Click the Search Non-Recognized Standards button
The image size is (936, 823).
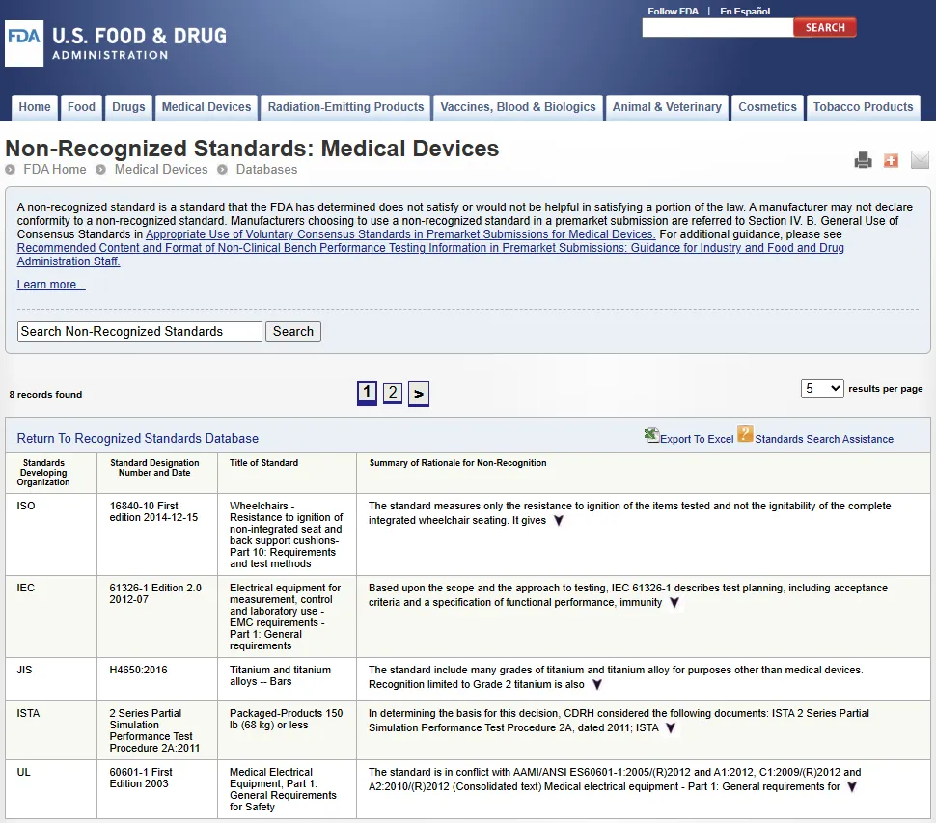point(293,331)
